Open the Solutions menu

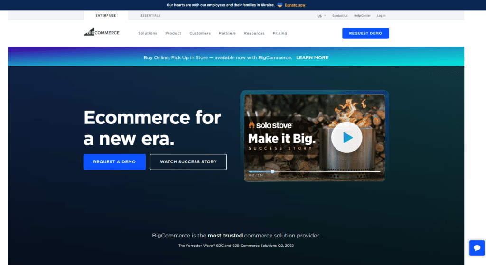148,33
